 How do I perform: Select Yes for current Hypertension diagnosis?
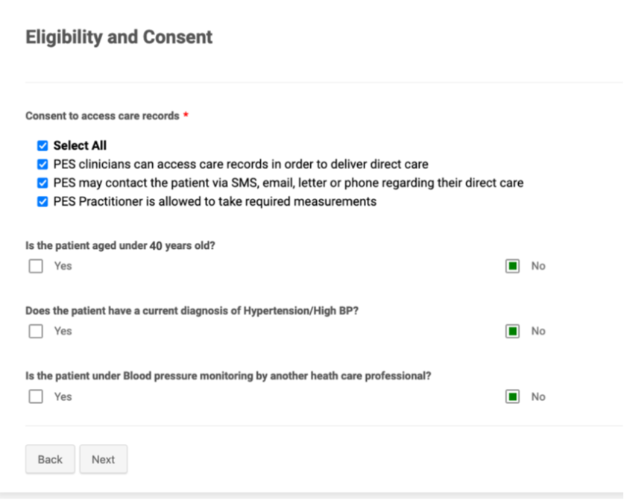click(36, 332)
